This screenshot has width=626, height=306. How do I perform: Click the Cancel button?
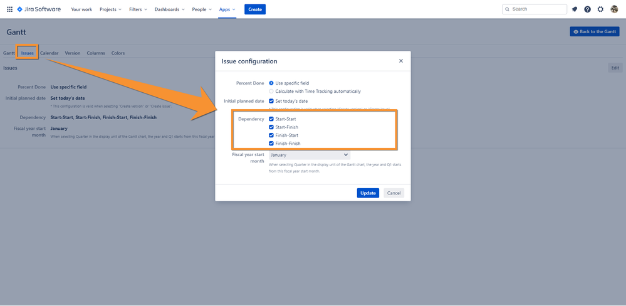394,193
